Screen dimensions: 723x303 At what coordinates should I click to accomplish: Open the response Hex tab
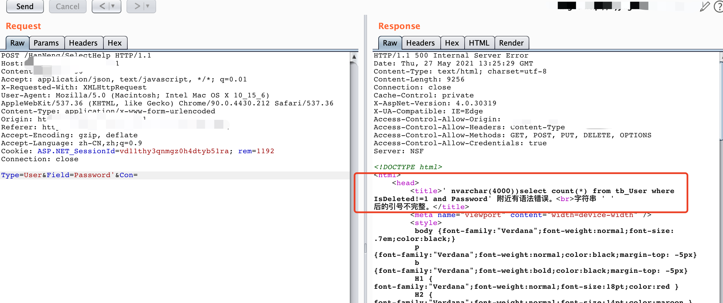452,43
